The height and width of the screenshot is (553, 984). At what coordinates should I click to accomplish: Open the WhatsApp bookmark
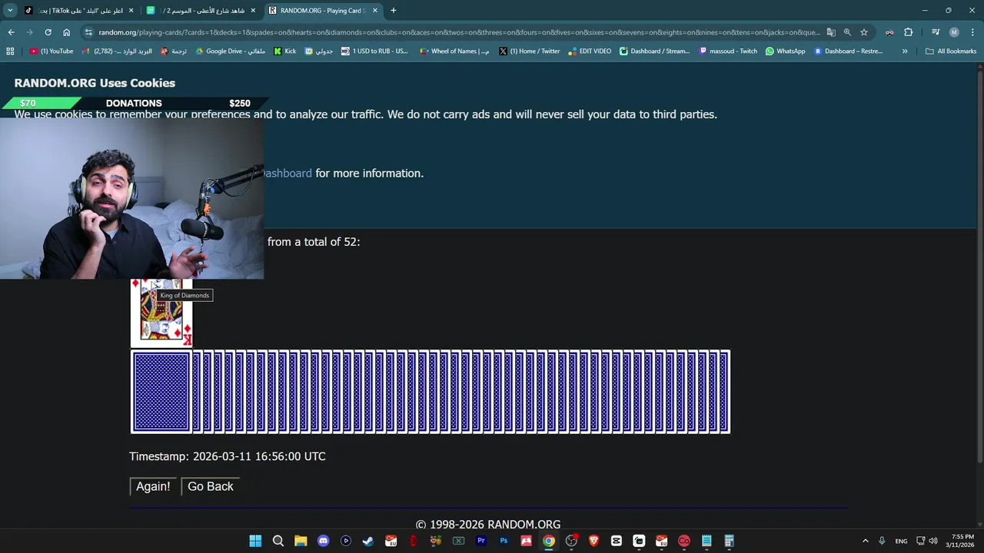click(x=785, y=51)
